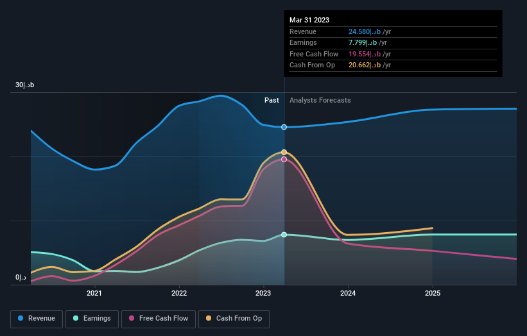Toggle the Earnings legend button

coord(92,319)
